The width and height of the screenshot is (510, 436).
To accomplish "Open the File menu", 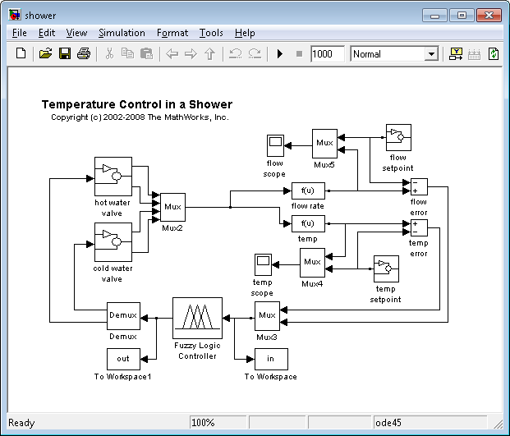I will point(20,33).
